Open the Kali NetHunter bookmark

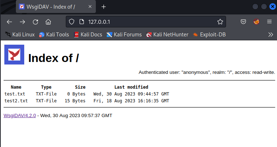[x=167, y=35]
